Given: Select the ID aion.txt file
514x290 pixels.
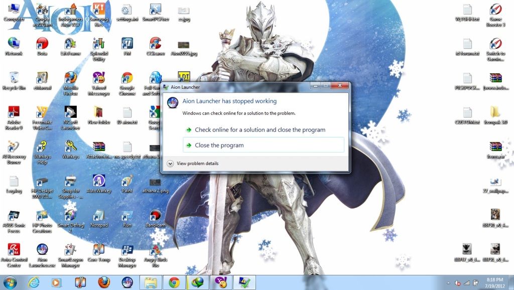Looking at the screenshot, I should coord(127,115).
